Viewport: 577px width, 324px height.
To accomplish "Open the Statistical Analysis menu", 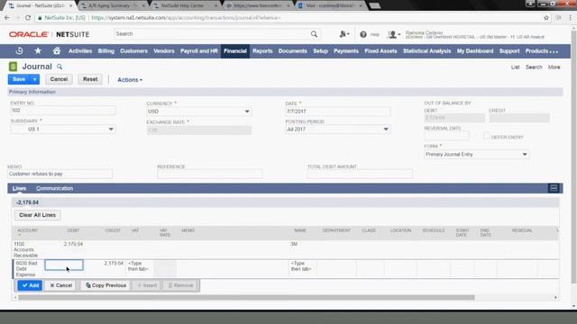I will [x=426, y=51].
